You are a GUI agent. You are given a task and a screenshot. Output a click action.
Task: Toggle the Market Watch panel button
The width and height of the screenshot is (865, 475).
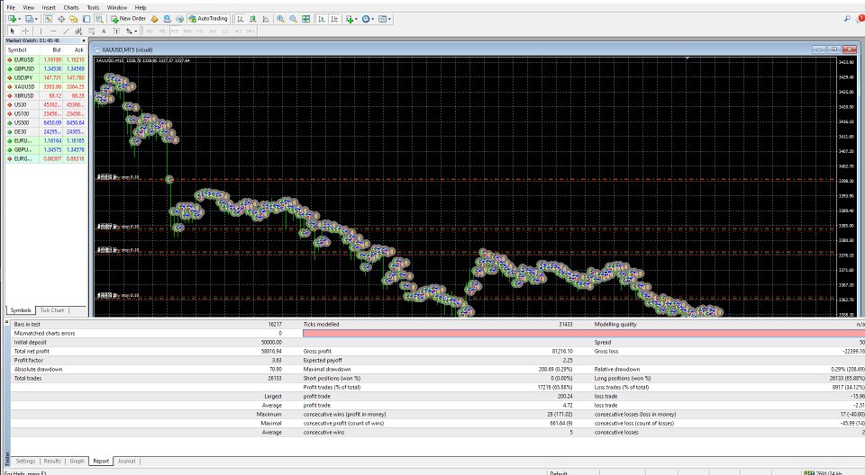click(49, 19)
